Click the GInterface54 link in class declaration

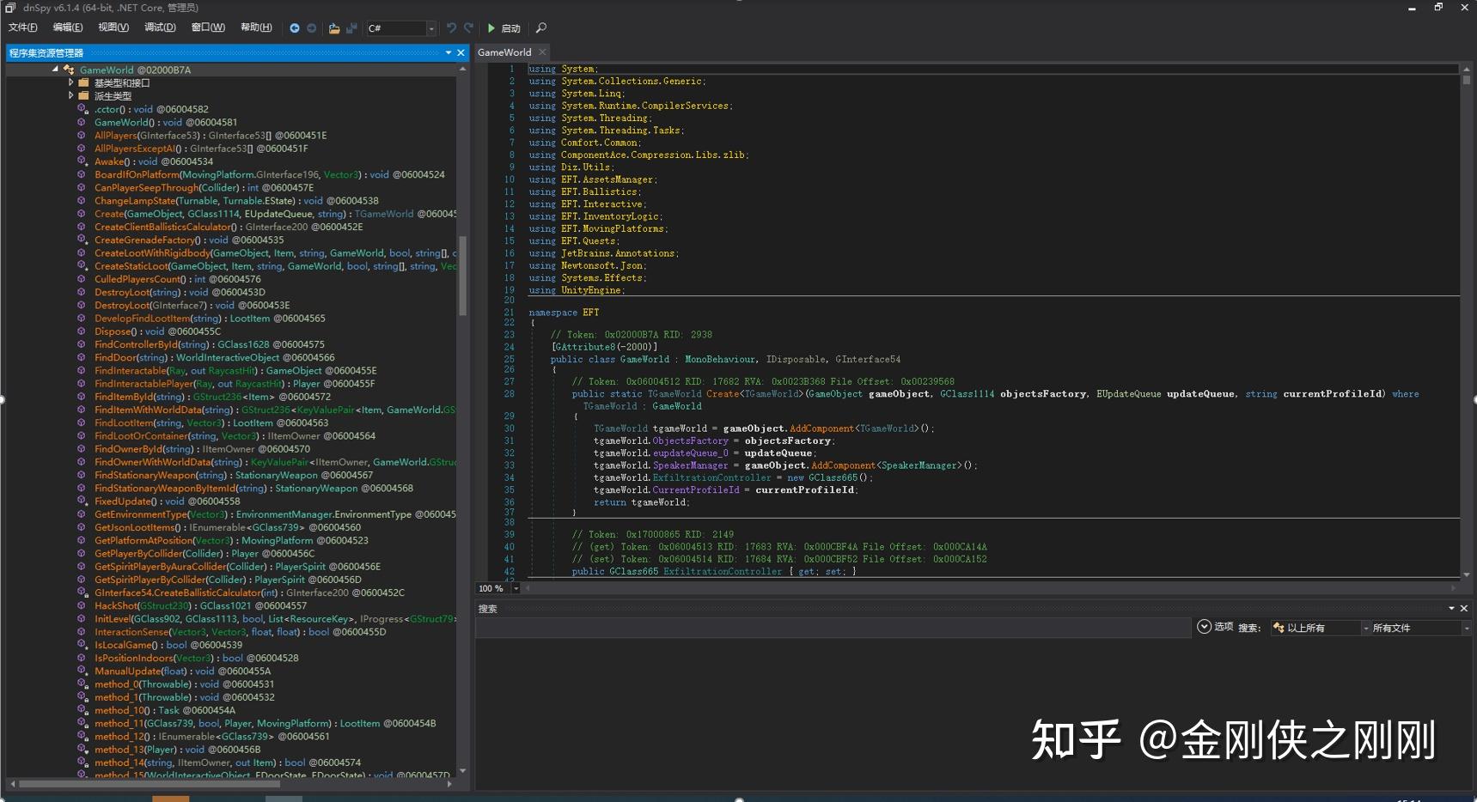868,360
